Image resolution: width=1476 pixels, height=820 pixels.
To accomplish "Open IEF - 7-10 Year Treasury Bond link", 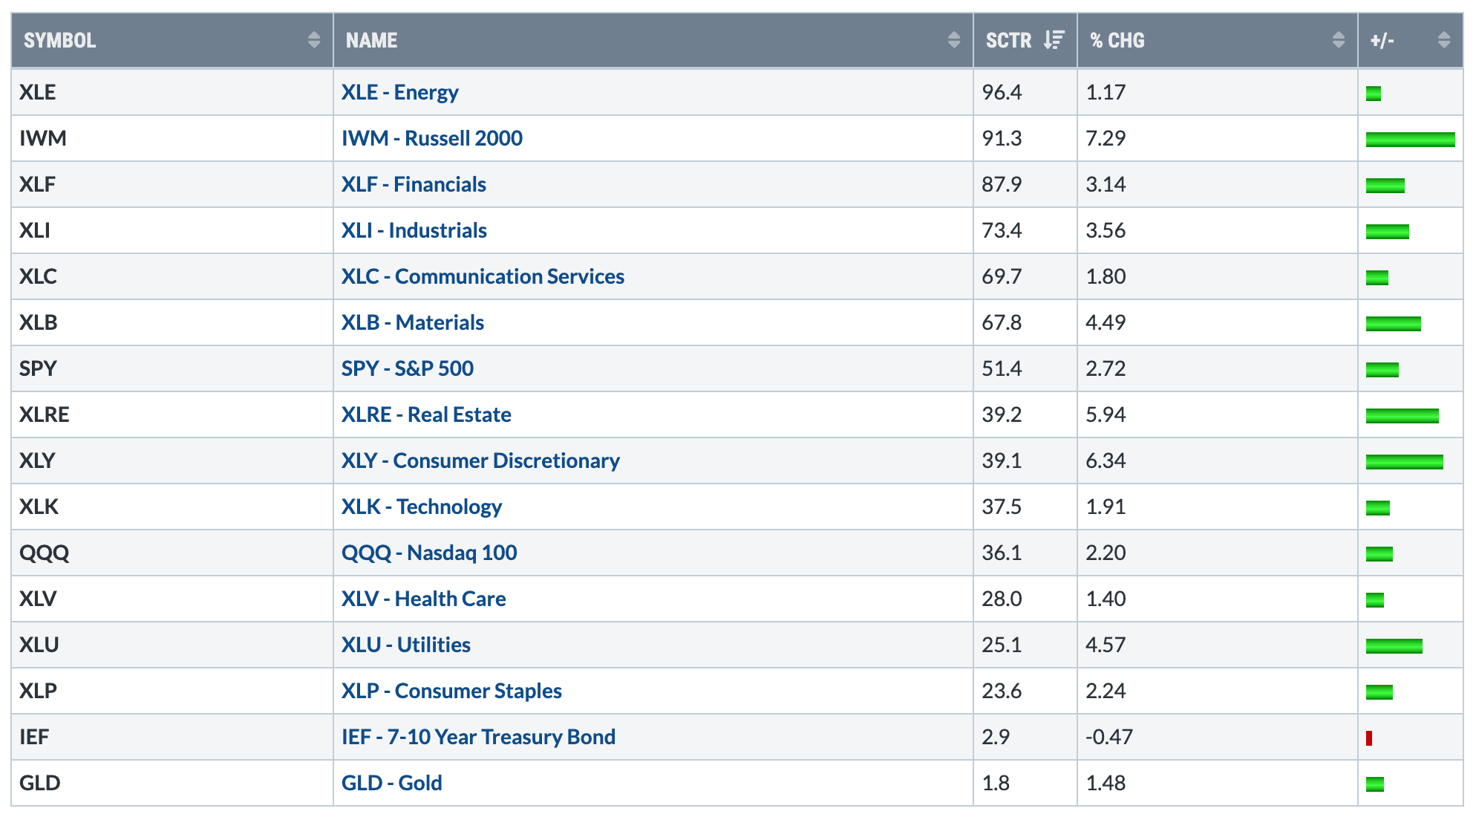I will coord(478,737).
